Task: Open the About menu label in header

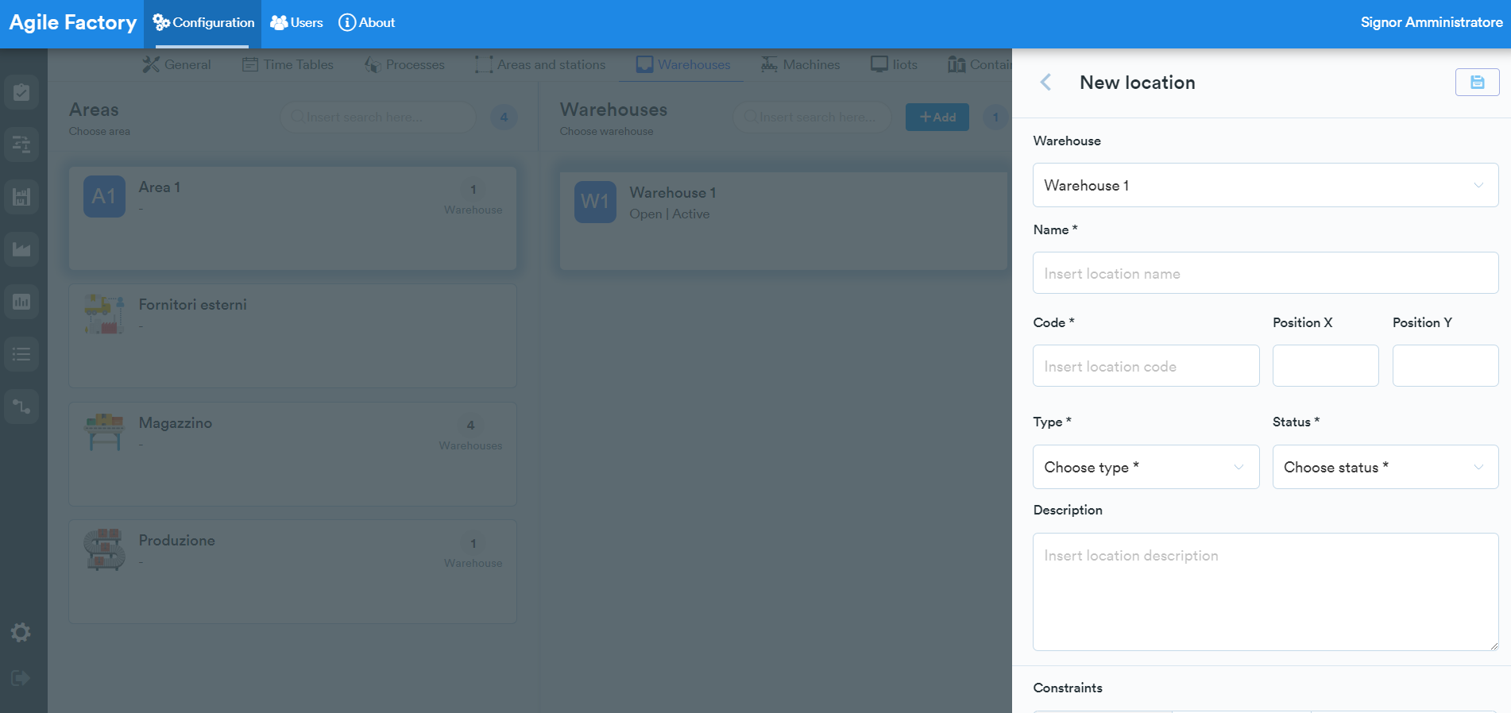Action: click(x=377, y=22)
